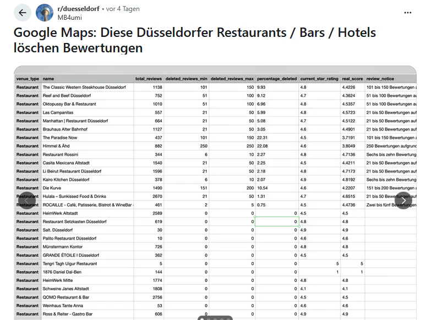
Task: Click the 1596 total reviews value
Action: click(x=157, y=171)
